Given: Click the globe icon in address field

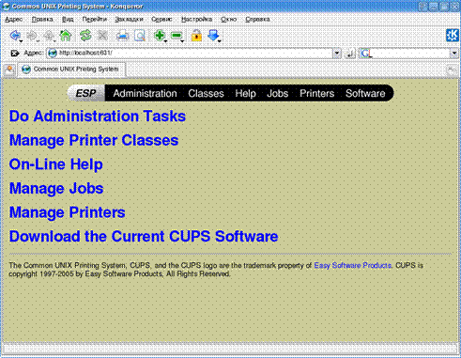Looking at the screenshot, I should point(53,54).
